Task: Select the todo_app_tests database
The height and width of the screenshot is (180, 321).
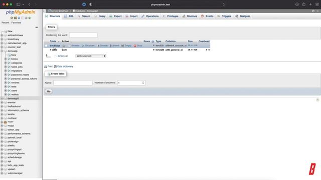Action: point(16,165)
